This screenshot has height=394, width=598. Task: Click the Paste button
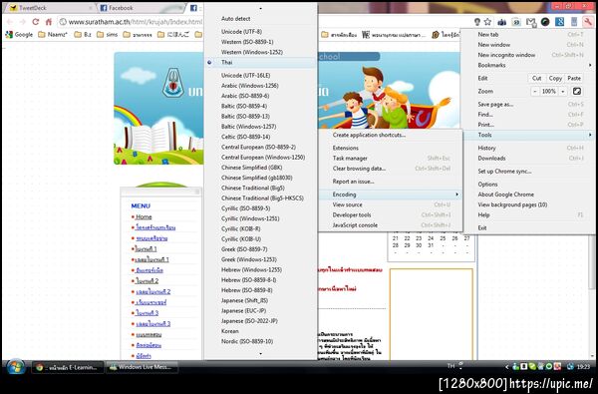point(574,78)
